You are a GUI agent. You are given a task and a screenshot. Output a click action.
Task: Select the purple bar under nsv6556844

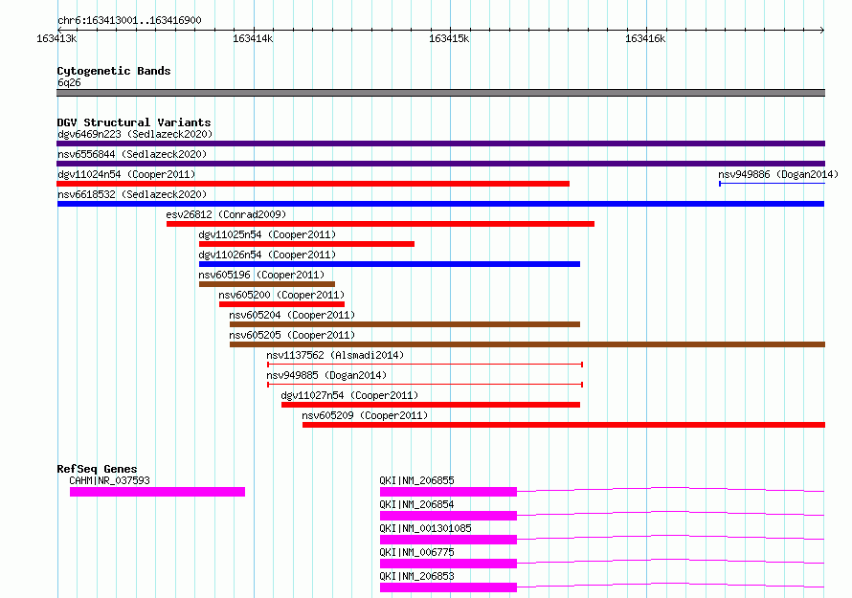click(x=440, y=164)
